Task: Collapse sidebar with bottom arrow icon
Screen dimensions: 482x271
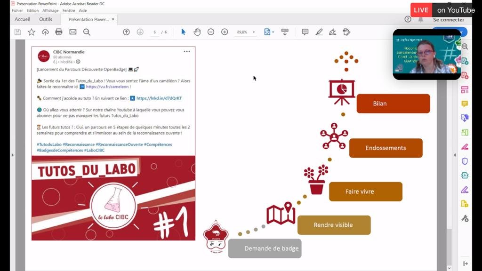Action: [466, 263]
